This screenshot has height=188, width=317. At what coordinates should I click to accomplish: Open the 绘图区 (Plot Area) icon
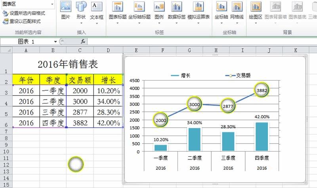[x=256, y=7]
